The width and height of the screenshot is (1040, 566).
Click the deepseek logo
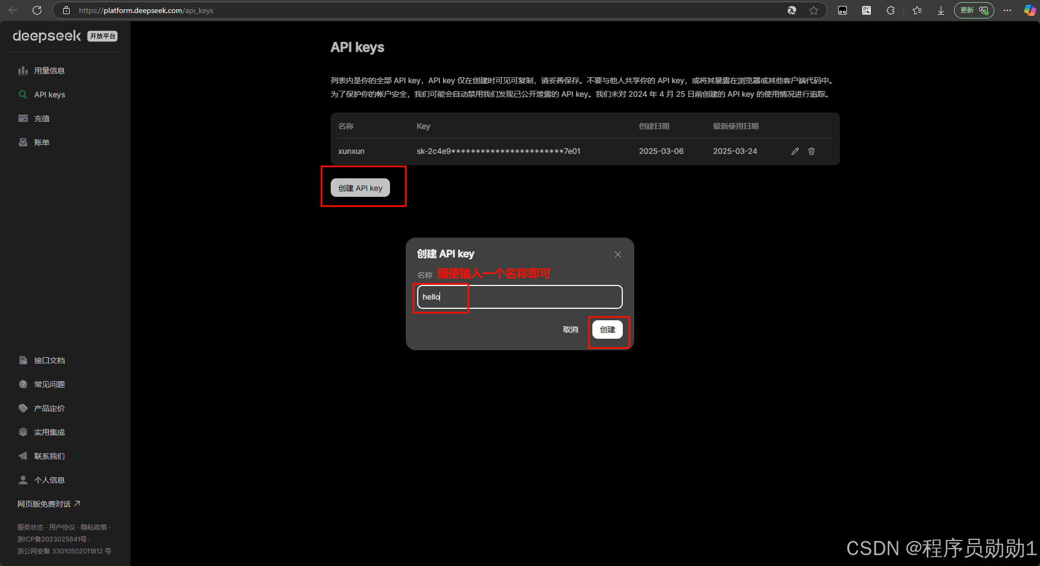click(x=47, y=36)
